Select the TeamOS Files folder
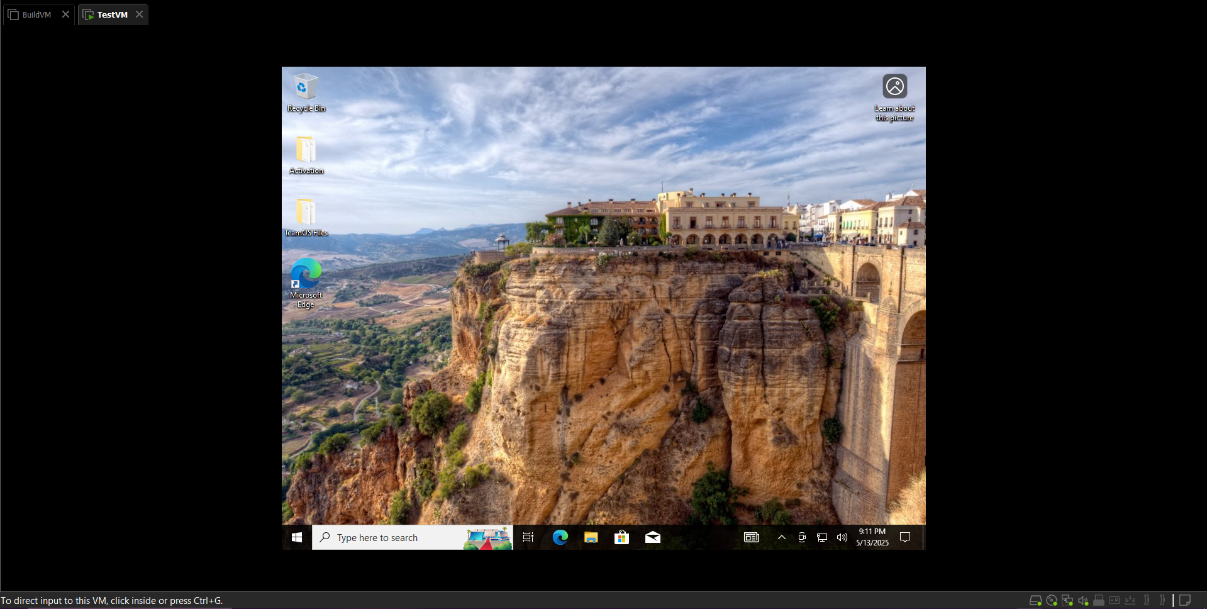Screen dimensions: 1207x609 306,218
